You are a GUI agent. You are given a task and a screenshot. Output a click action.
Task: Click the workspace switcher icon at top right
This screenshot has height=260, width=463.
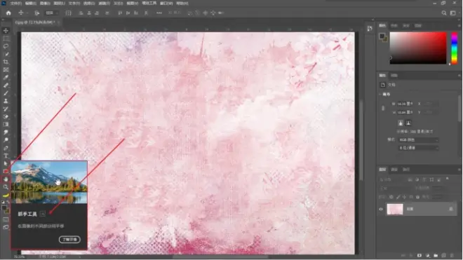[x=453, y=13]
